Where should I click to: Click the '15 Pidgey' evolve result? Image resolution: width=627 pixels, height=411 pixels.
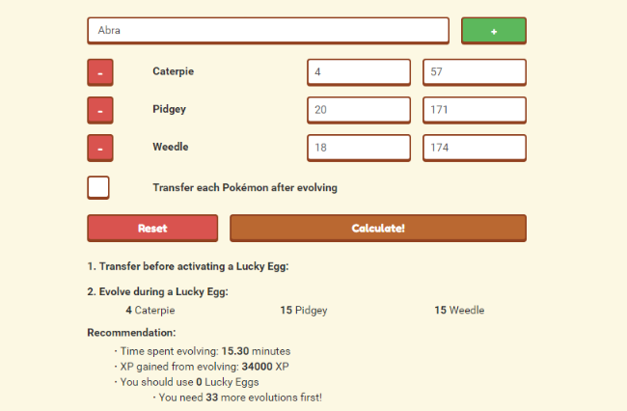click(304, 311)
